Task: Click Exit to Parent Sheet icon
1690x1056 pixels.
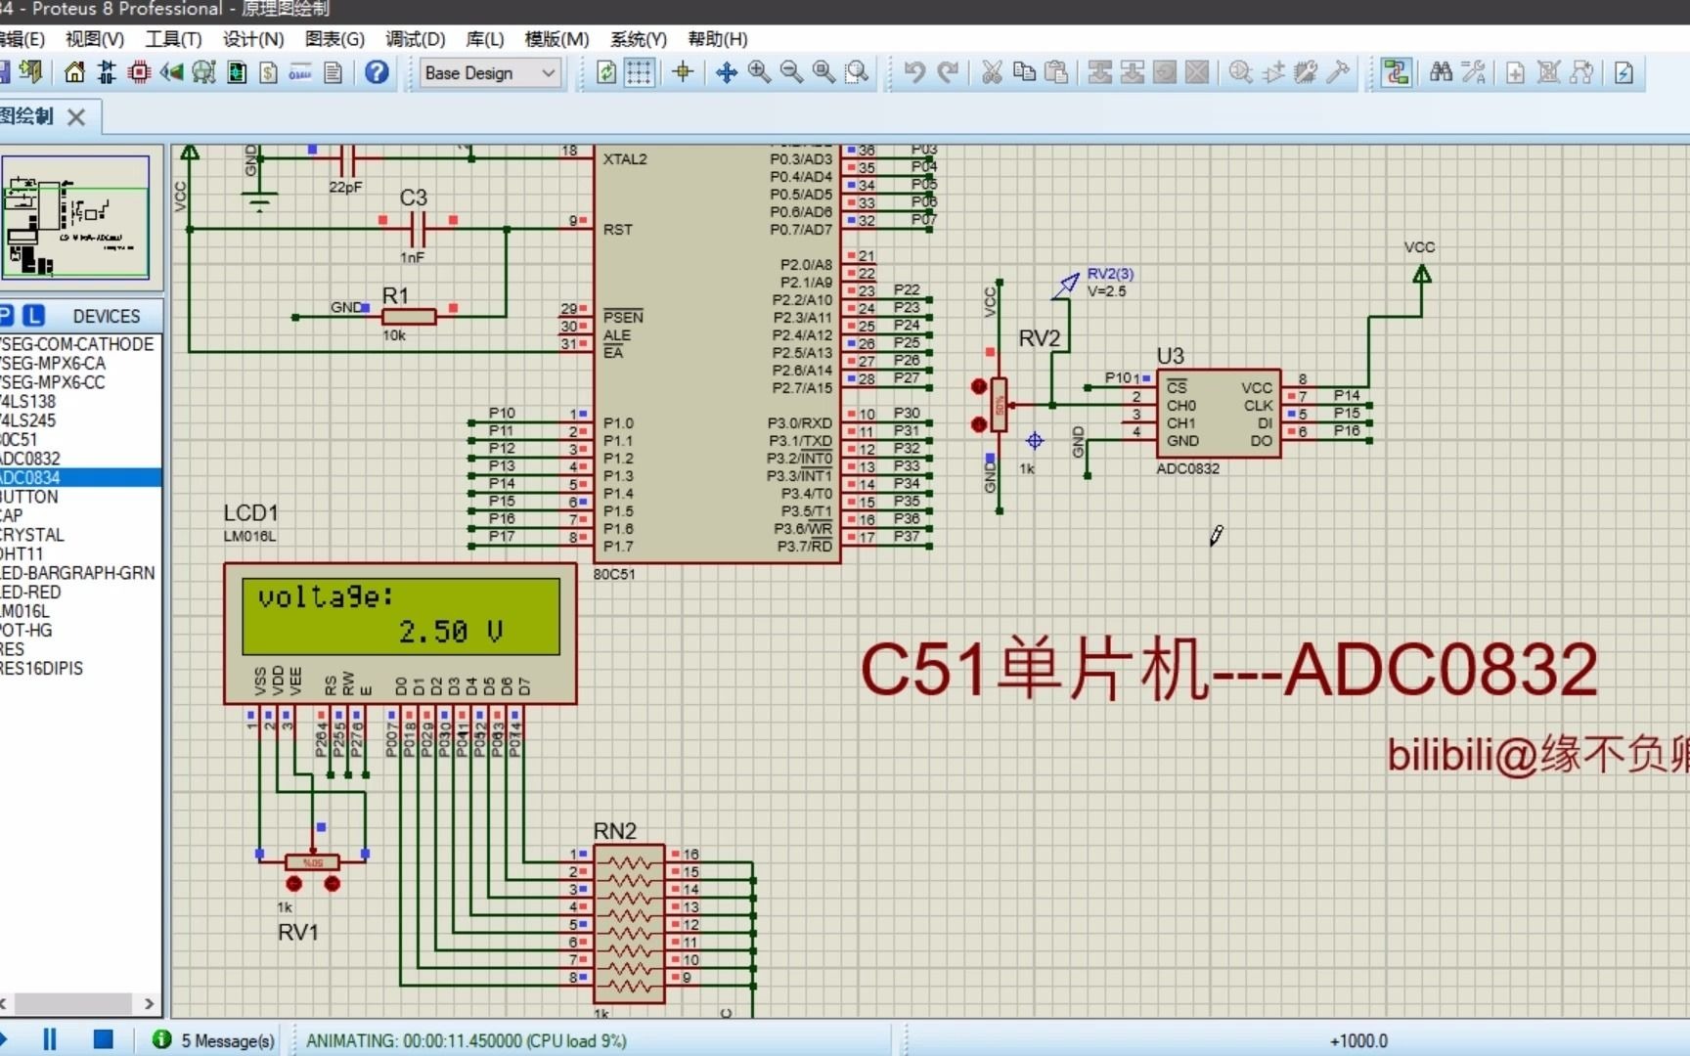Action: pos(1581,72)
